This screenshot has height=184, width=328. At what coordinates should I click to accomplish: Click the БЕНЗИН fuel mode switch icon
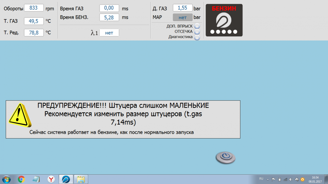click(224, 20)
